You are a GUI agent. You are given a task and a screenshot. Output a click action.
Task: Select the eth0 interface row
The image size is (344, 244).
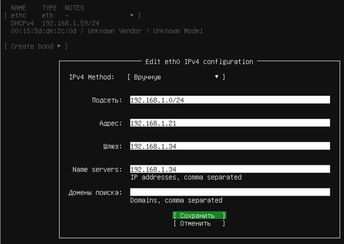(72, 15)
